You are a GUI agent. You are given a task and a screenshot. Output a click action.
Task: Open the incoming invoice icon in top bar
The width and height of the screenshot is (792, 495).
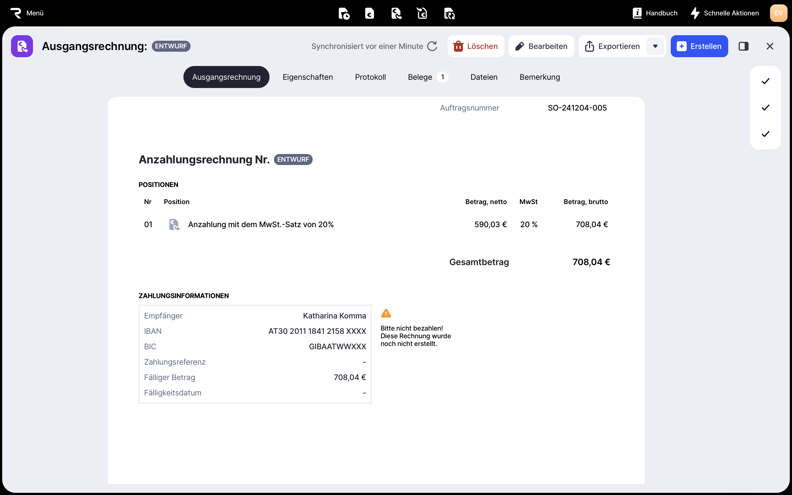click(x=422, y=13)
